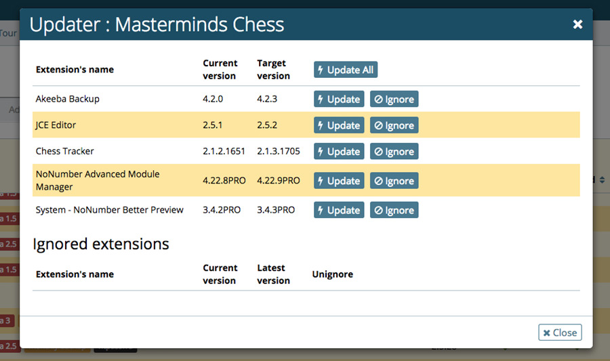Ignore the JCE Editor update
This screenshot has height=361, width=610.
[x=394, y=125]
